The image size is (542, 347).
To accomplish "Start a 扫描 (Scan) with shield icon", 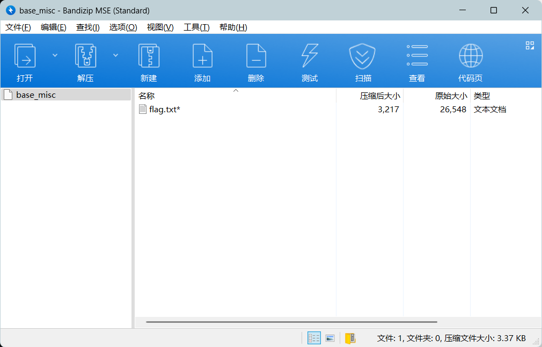I will pos(363,56).
